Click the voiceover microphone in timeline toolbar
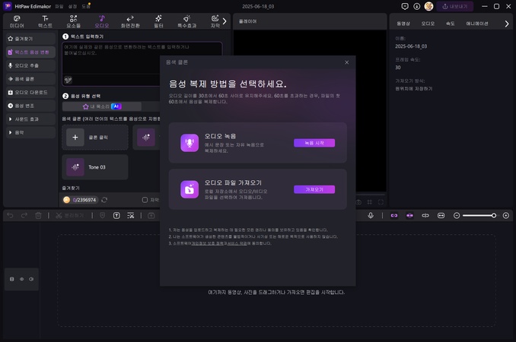 pyautogui.click(x=371, y=216)
